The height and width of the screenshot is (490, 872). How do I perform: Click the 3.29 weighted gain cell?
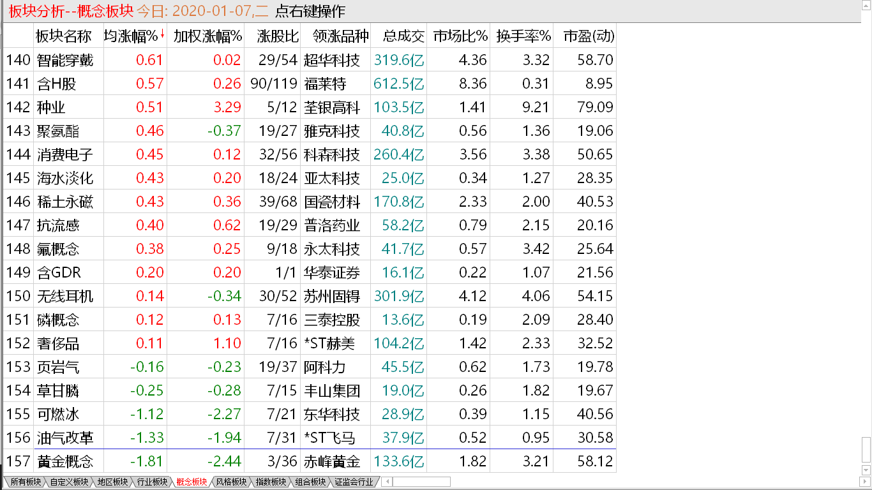point(228,107)
